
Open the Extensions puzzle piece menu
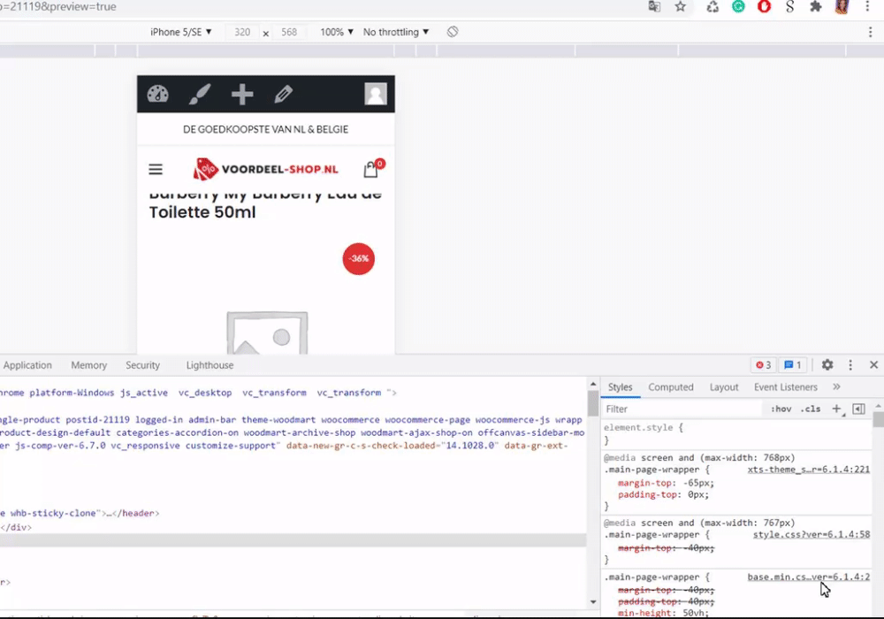click(815, 7)
